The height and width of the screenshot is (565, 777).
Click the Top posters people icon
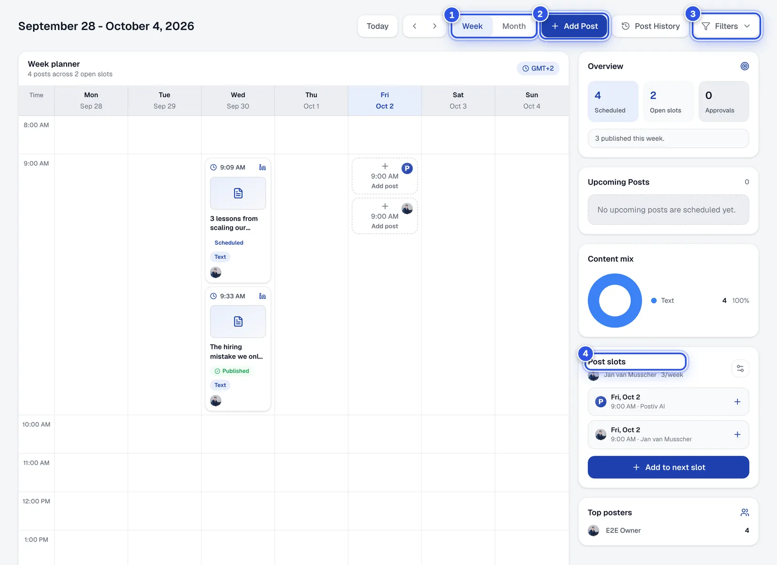(744, 513)
